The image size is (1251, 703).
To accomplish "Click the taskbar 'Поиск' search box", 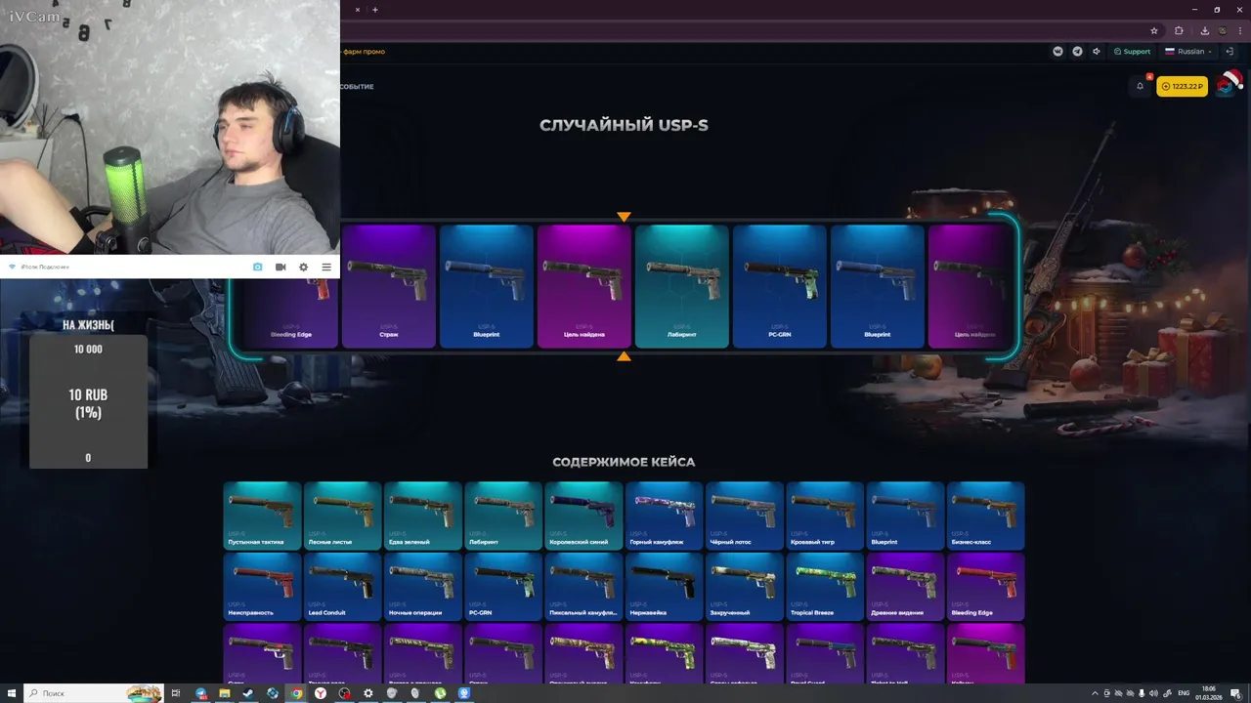I will coord(93,693).
